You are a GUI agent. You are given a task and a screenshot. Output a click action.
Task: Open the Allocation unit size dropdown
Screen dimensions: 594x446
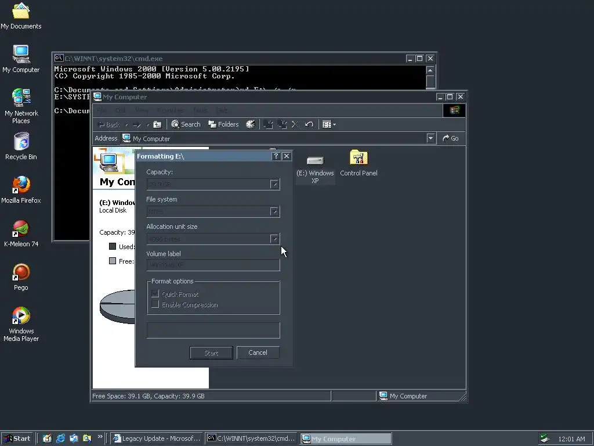pos(274,239)
